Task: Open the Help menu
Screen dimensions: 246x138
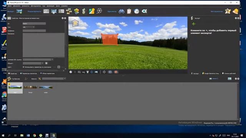Action: 64,6
